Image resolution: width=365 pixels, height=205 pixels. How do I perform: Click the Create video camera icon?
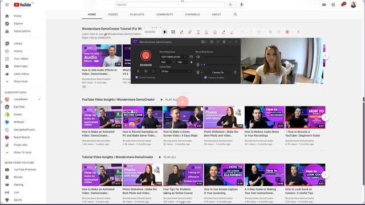click(324, 5)
